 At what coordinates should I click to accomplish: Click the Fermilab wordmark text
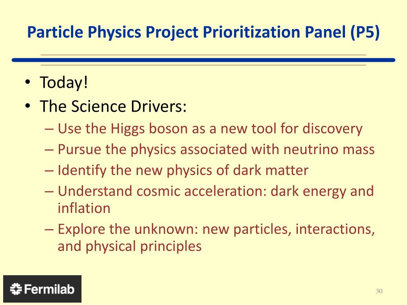(x=49, y=289)
